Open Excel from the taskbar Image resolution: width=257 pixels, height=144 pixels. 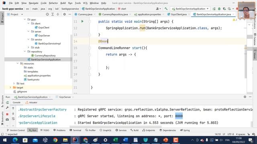tap(115, 140)
